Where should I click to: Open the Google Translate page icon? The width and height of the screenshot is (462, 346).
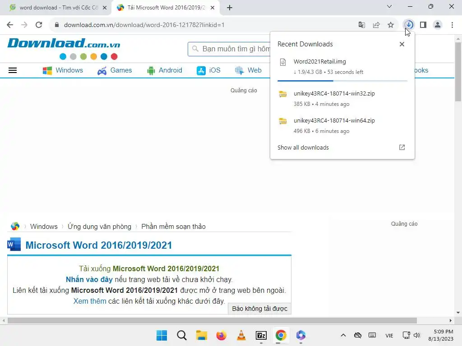362,25
